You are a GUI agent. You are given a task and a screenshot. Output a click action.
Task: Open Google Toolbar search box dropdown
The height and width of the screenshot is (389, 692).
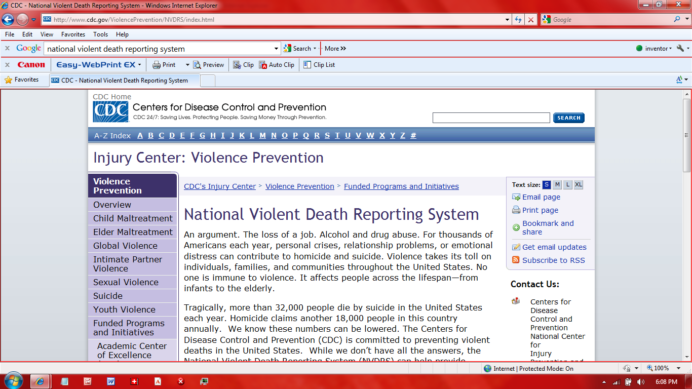[276, 49]
